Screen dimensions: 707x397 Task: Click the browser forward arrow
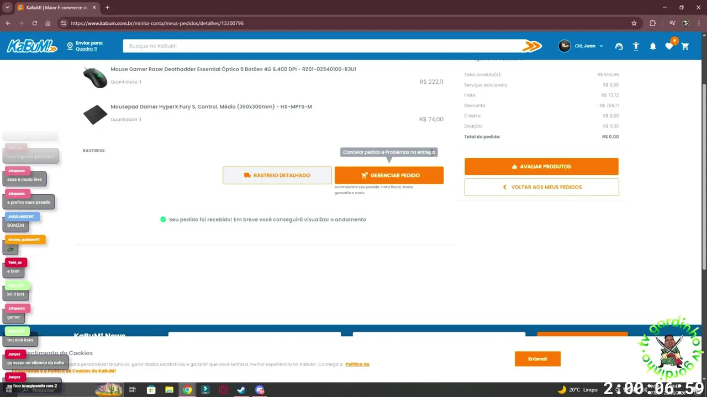[21, 23]
